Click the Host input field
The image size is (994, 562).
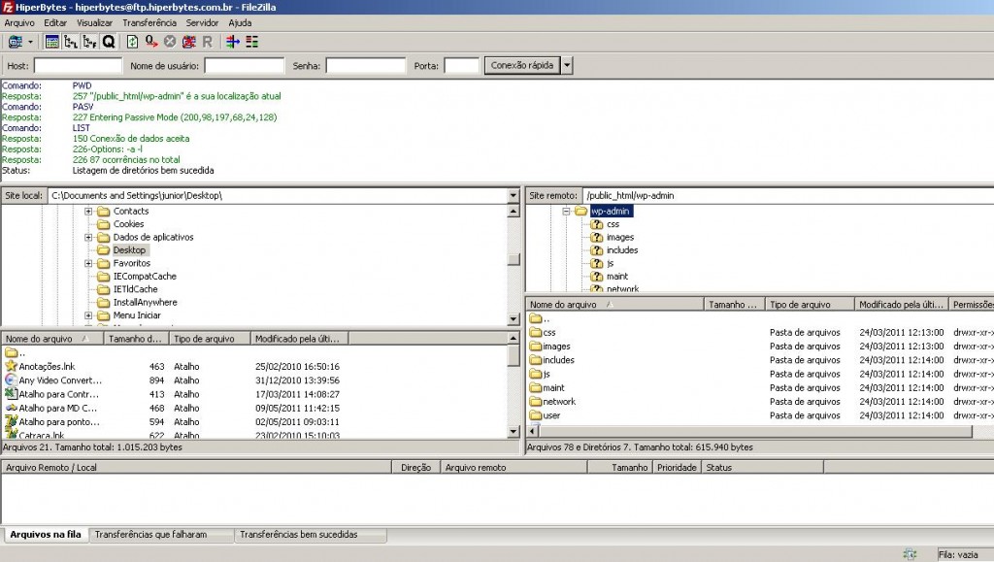(78, 65)
